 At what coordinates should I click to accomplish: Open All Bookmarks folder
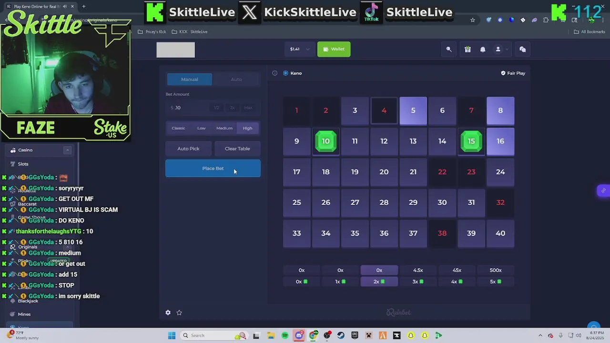pyautogui.click(x=590, y=31)
